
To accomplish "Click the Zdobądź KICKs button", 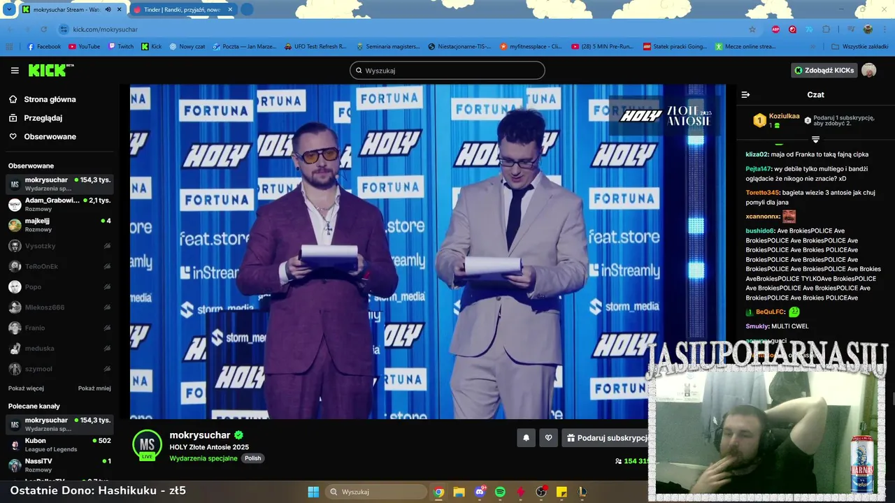I will pos(824,71).
